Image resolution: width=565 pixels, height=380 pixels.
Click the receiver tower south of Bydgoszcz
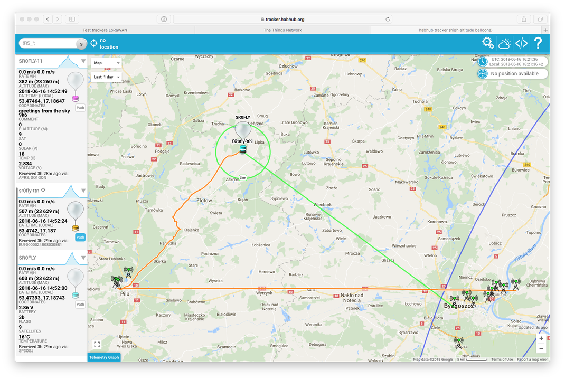tap(459, 343)
